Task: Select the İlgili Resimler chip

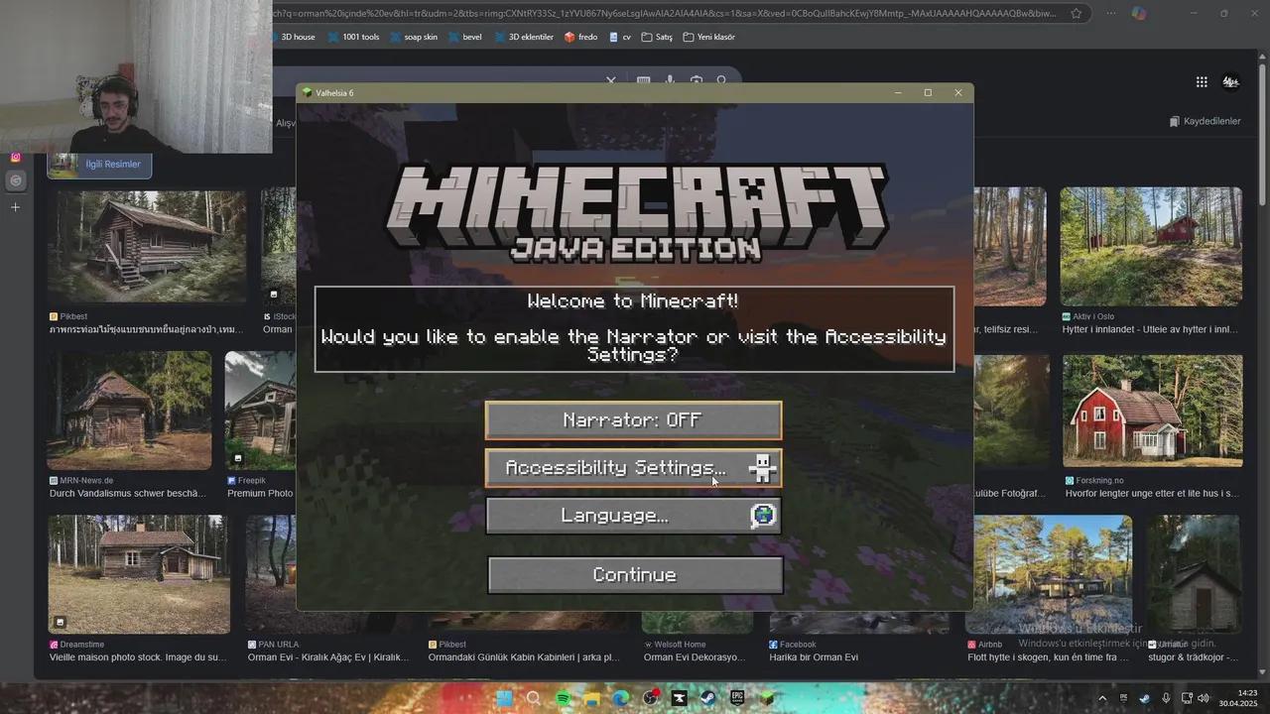Action: click(99, 165)
